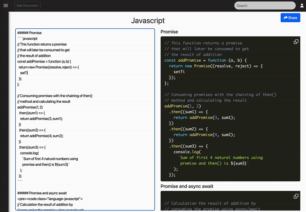Open the user account profile icon
306x212 pixels.
(302, 5)
